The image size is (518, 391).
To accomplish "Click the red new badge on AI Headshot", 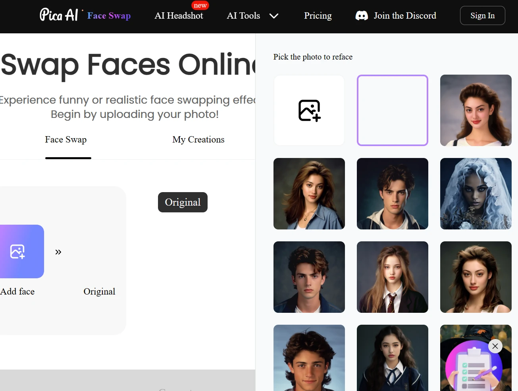I will (x=200, y=6).
